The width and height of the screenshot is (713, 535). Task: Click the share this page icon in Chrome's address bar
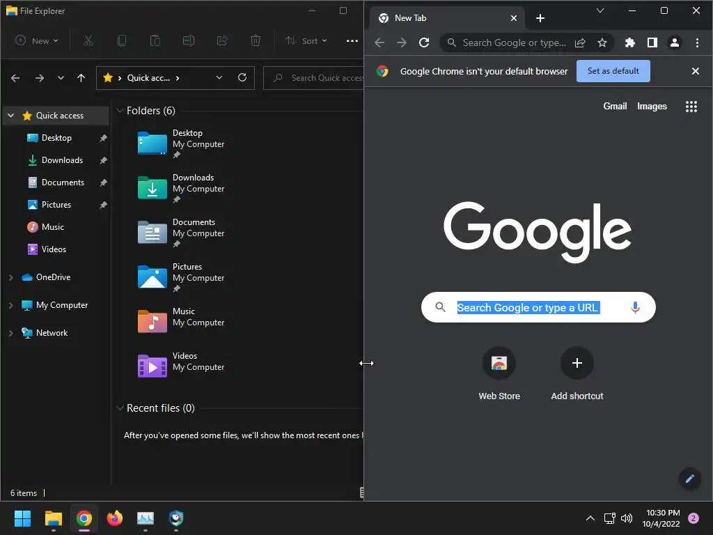(x=580, y=42)
